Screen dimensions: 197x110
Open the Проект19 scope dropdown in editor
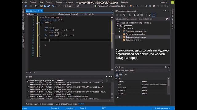[40, 14]
